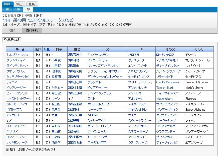Screen dimensions: 220x158
Task: Open jockey Mデムー profile
Action: 58,88
